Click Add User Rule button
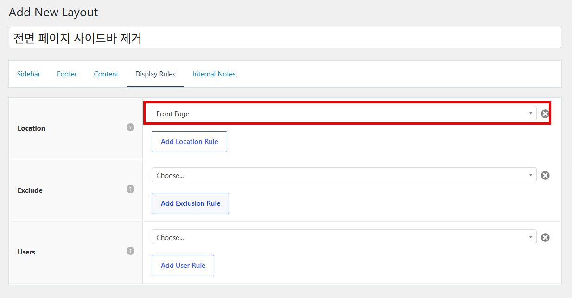The width and height of the screenshot is (572, 298). (183, 266)
